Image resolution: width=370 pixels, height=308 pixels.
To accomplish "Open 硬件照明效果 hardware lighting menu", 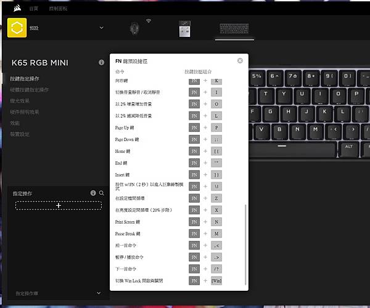I will click(25, 112).
